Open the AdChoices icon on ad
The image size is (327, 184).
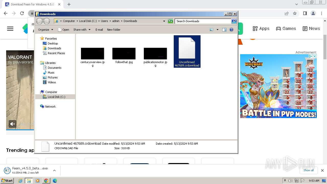pos(311,56)
